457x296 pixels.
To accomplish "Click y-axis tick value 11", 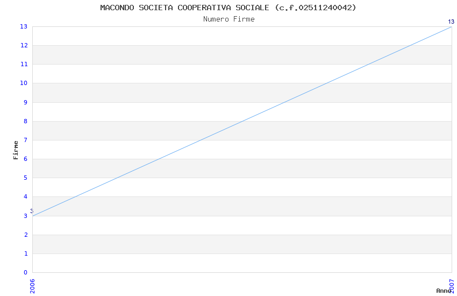I will [x=24, y=64].
